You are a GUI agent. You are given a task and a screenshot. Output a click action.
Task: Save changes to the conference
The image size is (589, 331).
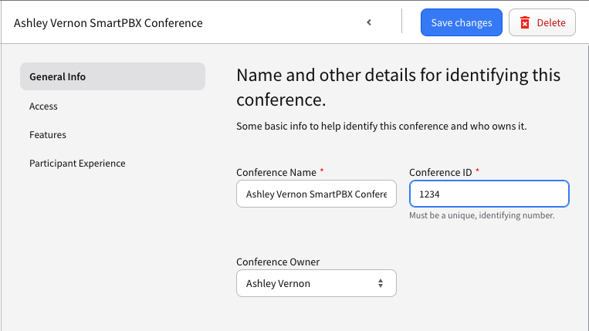(462, 22)
